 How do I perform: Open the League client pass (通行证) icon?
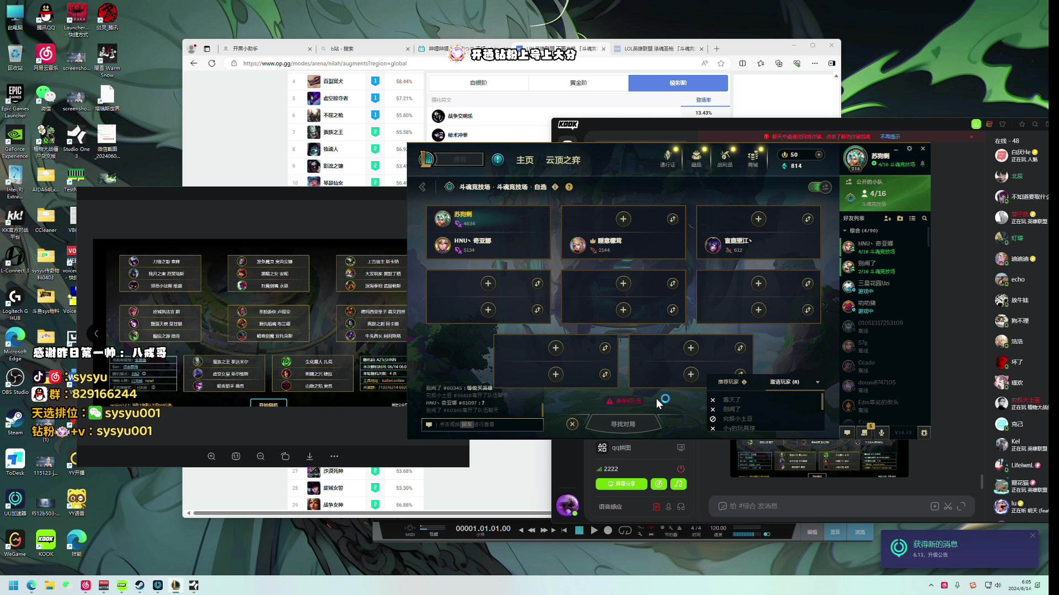[667, 158]
